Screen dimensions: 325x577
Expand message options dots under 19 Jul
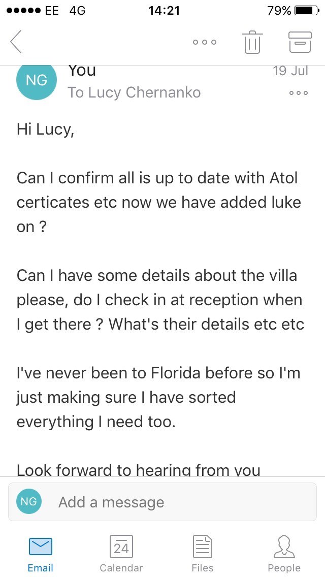298,93
